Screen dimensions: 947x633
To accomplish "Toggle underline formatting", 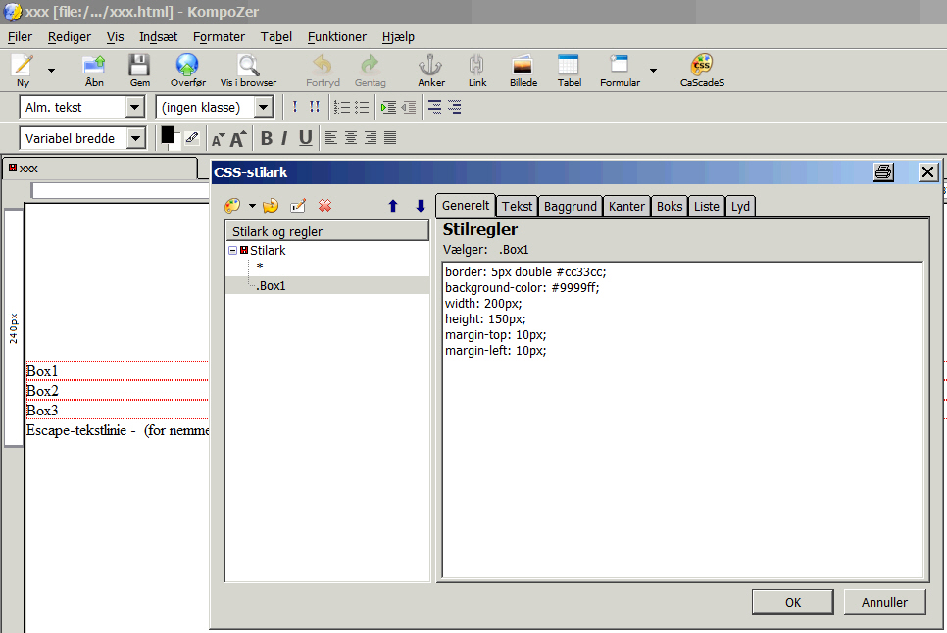I will (305, 138).
